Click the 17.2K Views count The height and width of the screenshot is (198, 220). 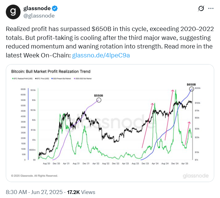81,192
